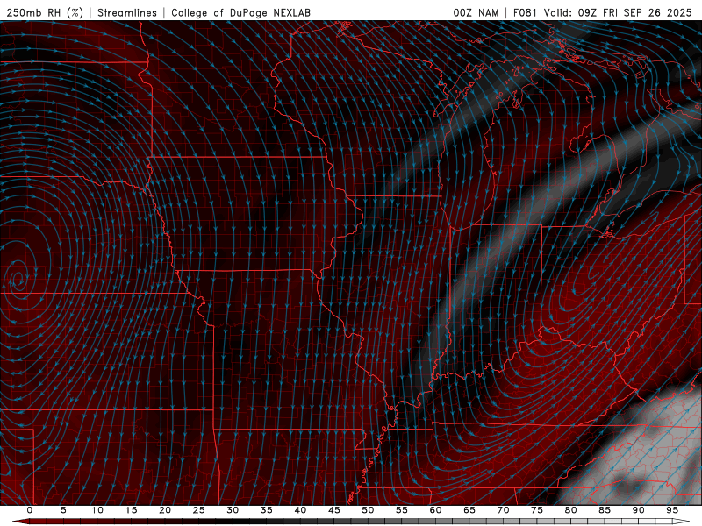Click the colorbar label "40"
The image size is (702, 526).
300,510
